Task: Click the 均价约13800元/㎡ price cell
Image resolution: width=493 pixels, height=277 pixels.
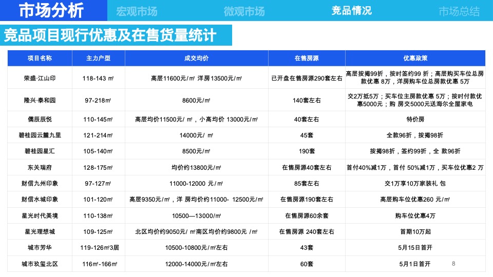Action: point(196,168)
